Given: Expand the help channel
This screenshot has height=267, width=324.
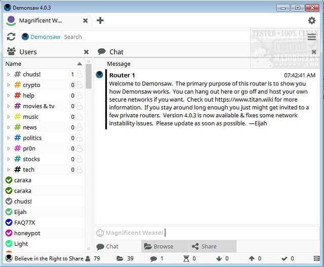Looking at the screenshot, I should [9, 96].
